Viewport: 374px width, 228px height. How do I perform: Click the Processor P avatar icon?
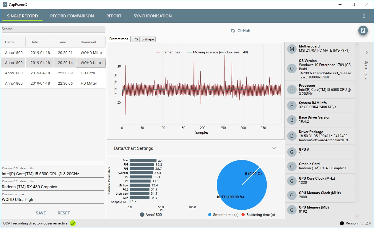click(292, 90)
